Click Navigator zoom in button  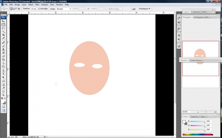(x=215, y=112)
